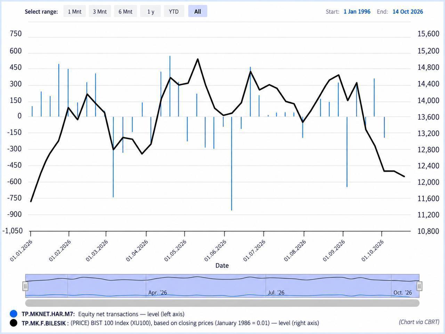Click the 01.05.2026 date axis label

(176, 250)
